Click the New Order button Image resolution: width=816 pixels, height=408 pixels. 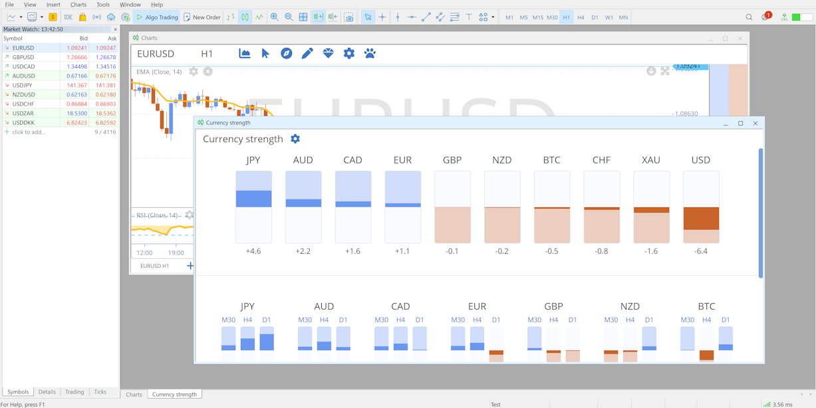[x=202, y=17]
